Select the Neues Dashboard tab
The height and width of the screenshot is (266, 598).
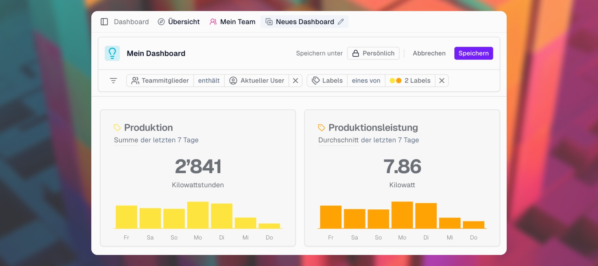point(305,22)
